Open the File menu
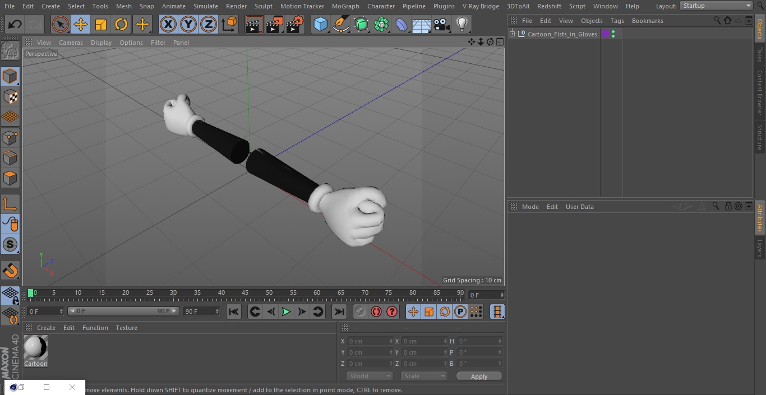The height and width of the screenshot is (395, 766). 9,6
